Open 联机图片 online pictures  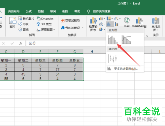pyautogui.click(x=26, y=19)
